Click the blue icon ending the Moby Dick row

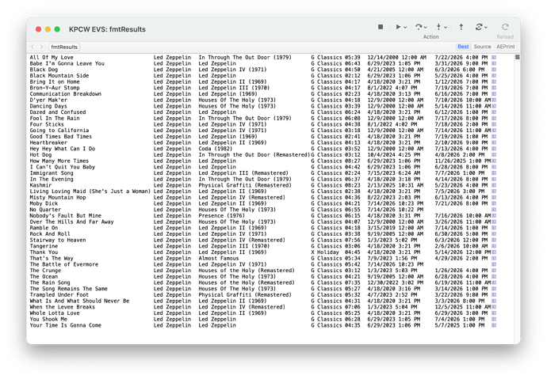494,203
